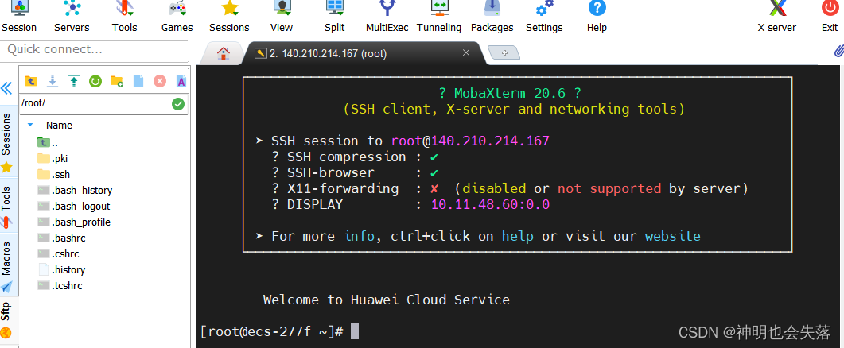Switch to the Sessions side tab

(6, 142)
